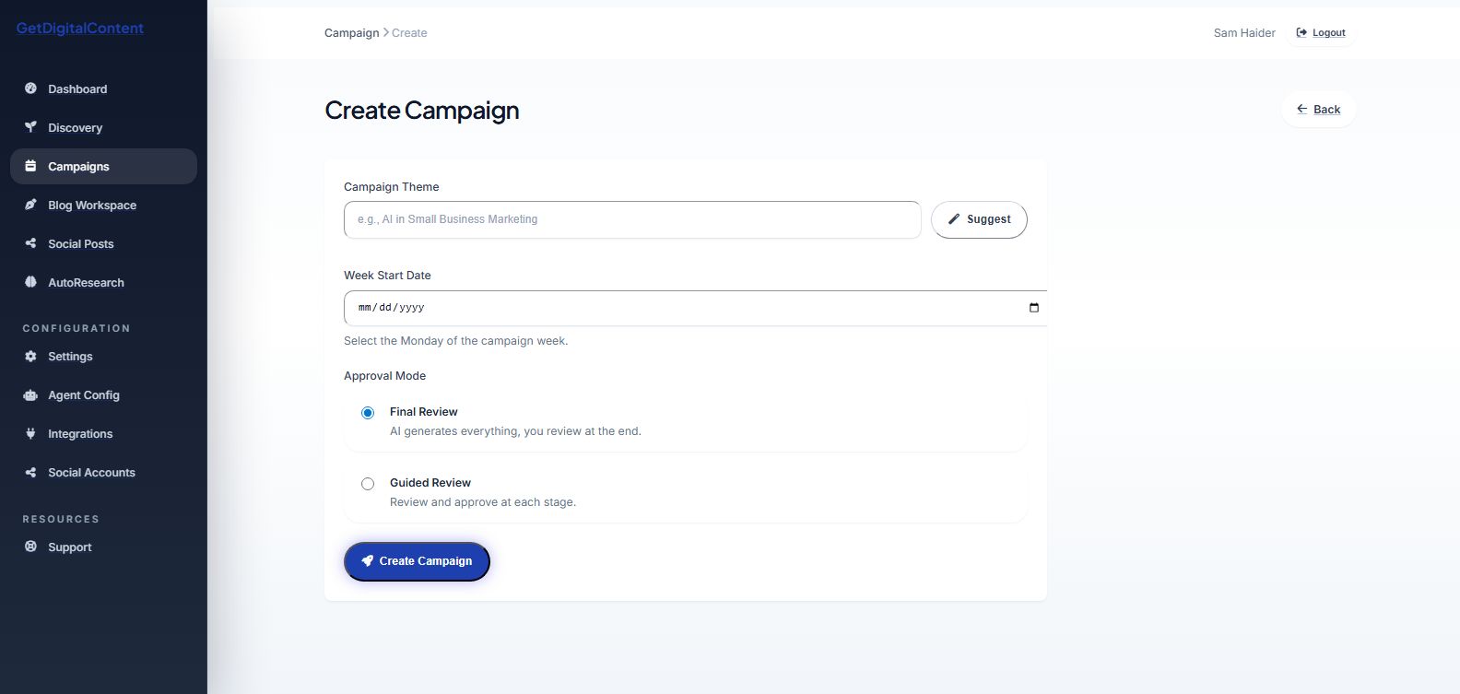
Task: Click the AutoResearch brain icon
Action: point(30,282)
